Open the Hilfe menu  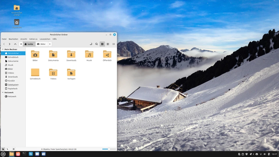click(54, 39)
